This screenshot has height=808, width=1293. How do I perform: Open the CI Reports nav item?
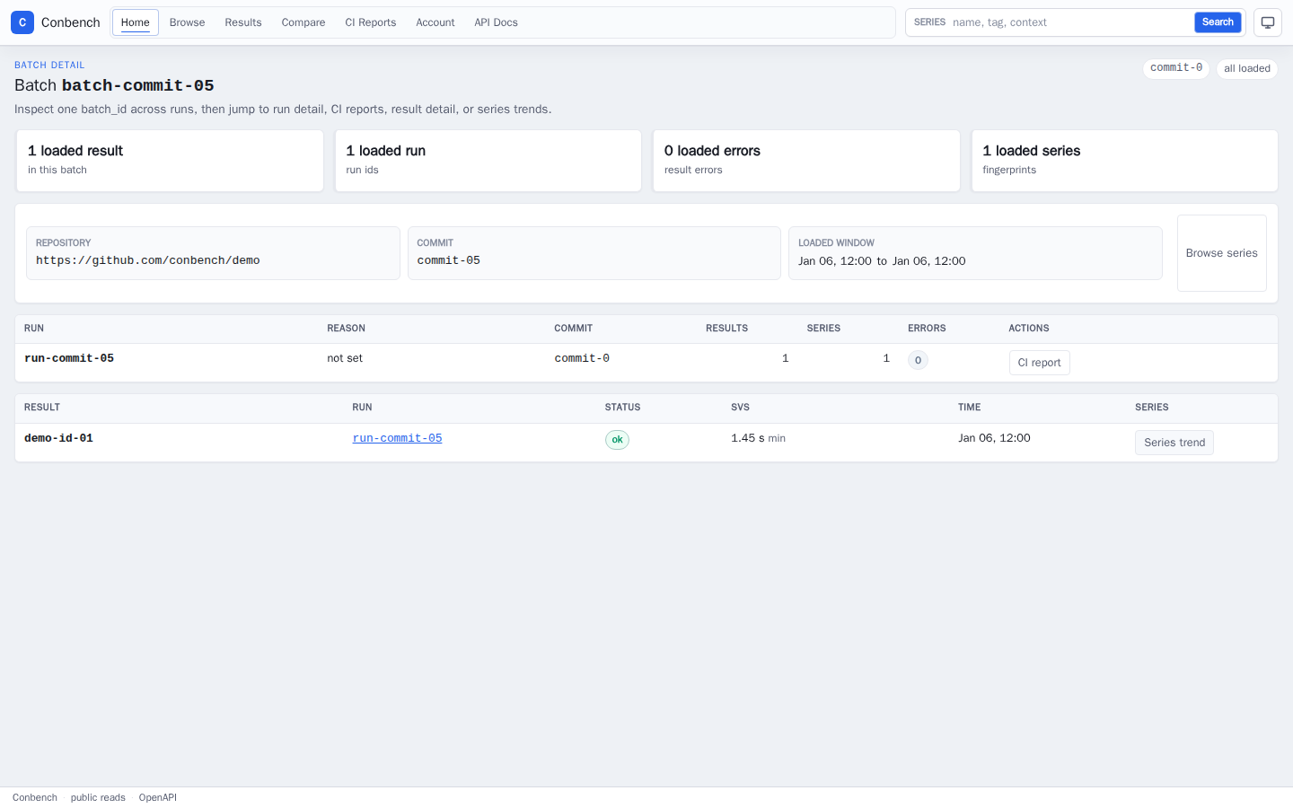pos(371,22)
